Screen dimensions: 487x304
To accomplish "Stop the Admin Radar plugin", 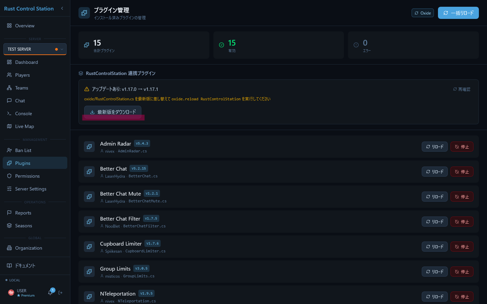I will tap(462, 147).
